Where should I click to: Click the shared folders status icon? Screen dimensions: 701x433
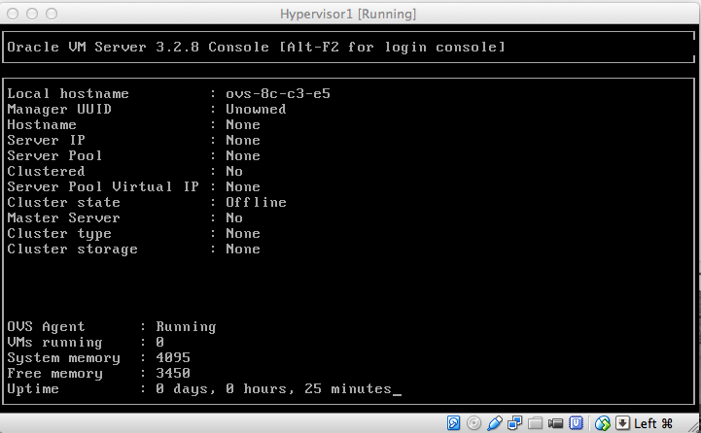[535, 423]
